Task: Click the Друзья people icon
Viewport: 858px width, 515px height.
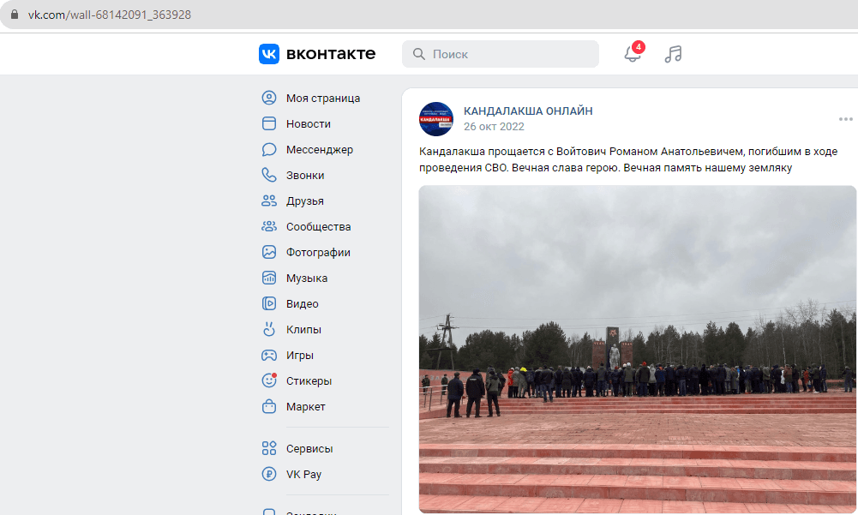Action: pos(268,201)
